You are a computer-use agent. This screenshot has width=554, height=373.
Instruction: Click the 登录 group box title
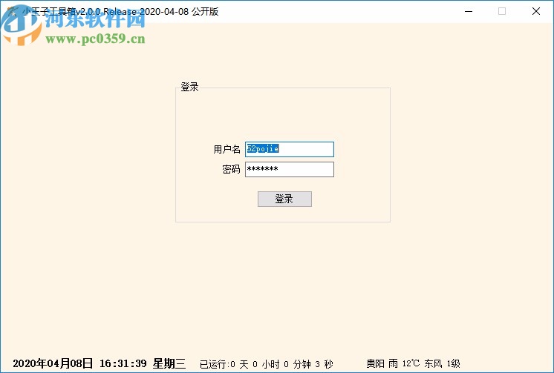coord(189,87)
